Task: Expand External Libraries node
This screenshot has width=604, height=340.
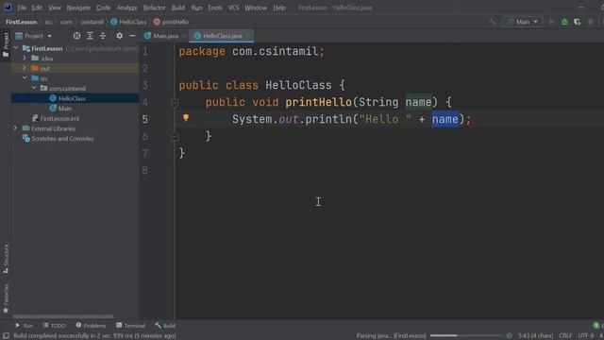Action: click(x=15, y=128)
